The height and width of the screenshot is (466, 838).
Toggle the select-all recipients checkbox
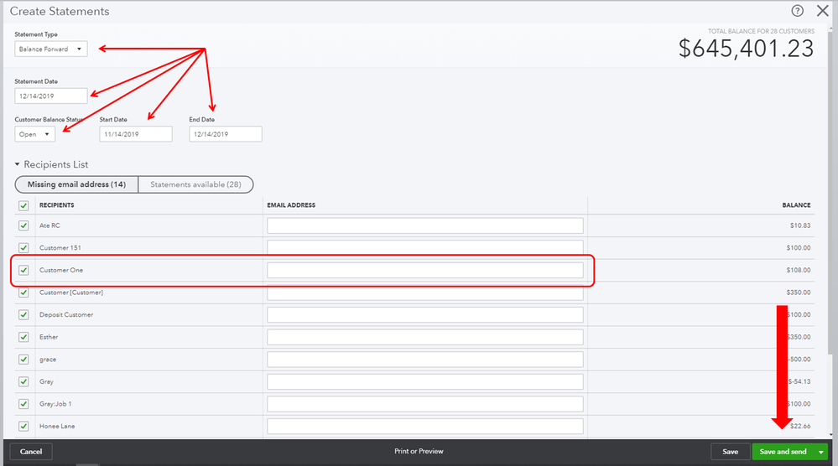pyautogui.click(x=23, y=205)
